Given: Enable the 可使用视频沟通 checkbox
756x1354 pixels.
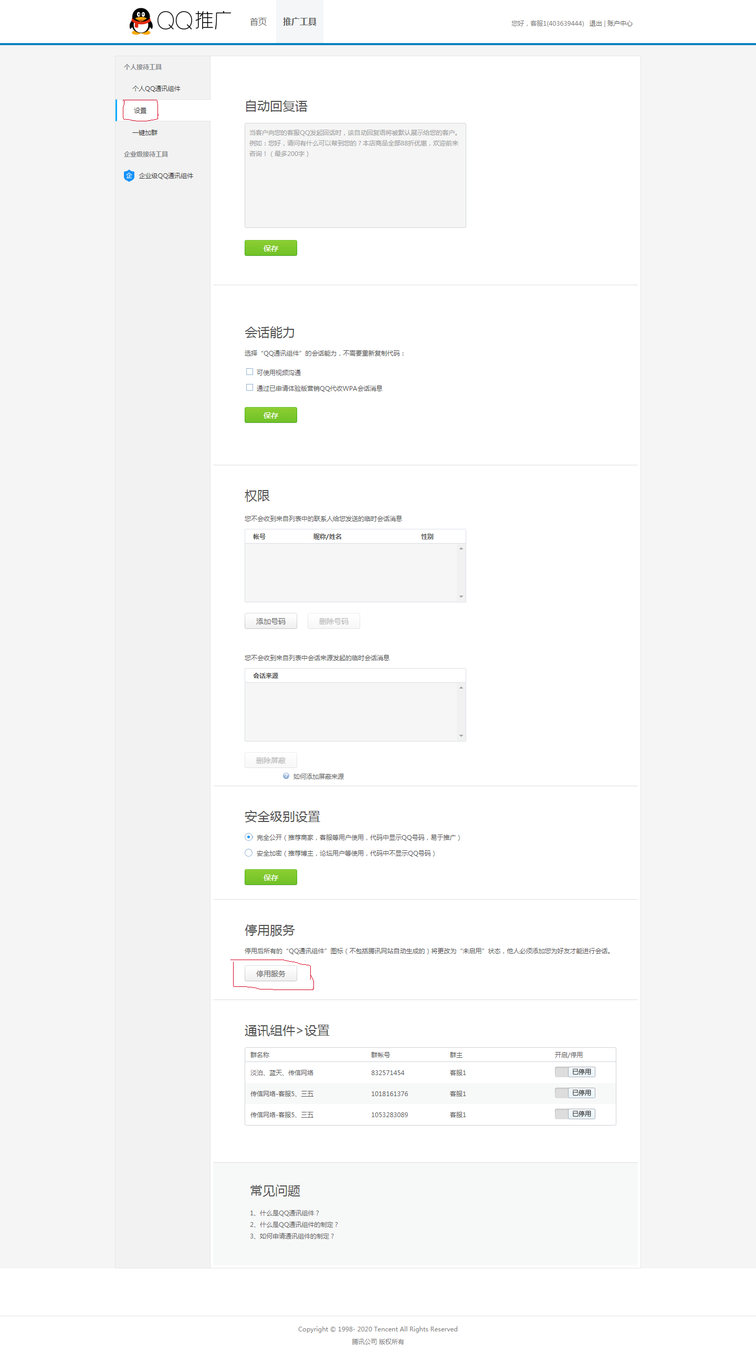Looking at the screenshot, I should point(249,372).
